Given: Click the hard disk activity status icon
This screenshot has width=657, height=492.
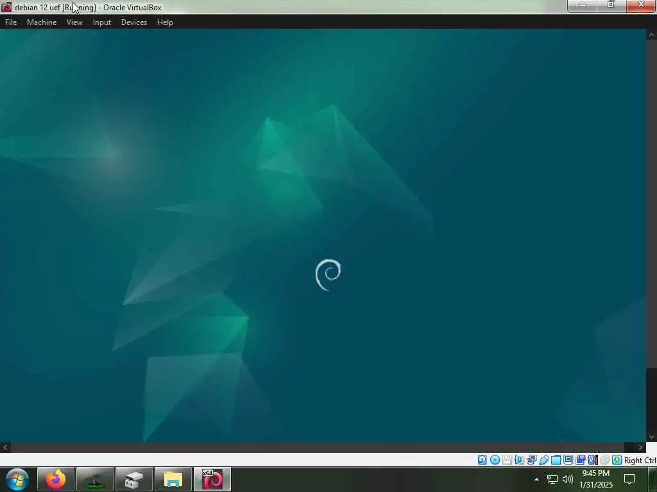Looking at the screenshot, I should [482, 460].
